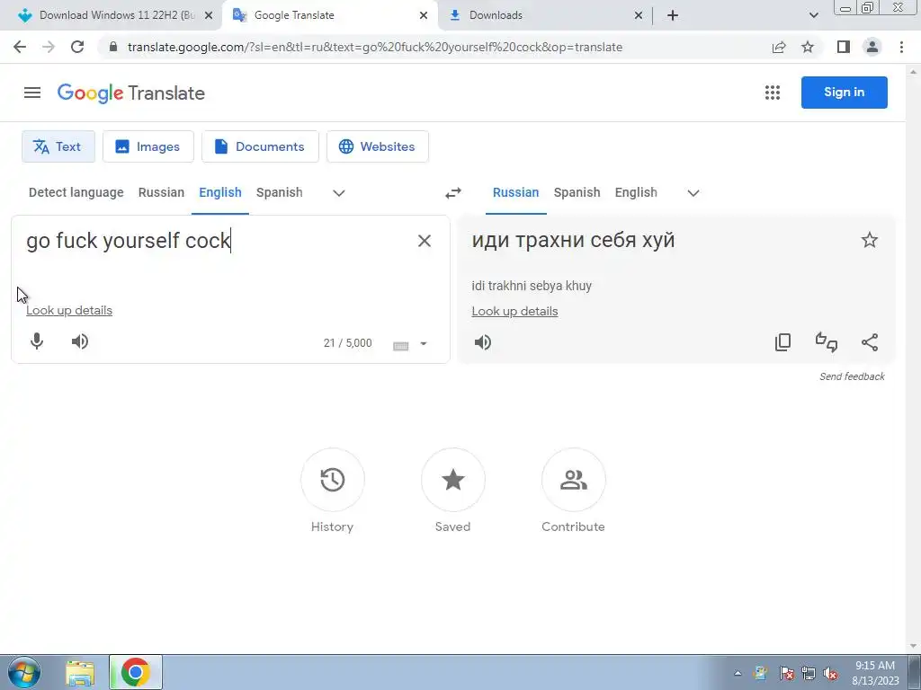
Task: Bookmark this tab with the star
Action: [808, 47]
